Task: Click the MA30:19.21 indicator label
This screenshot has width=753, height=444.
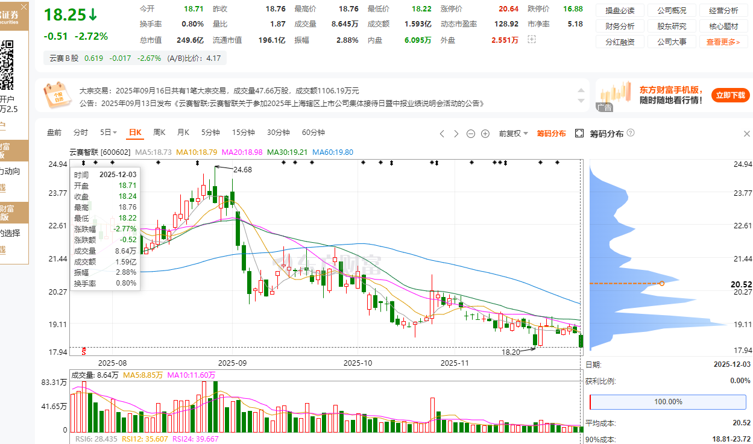Action: pyautogui.click(x=288, y=152)
